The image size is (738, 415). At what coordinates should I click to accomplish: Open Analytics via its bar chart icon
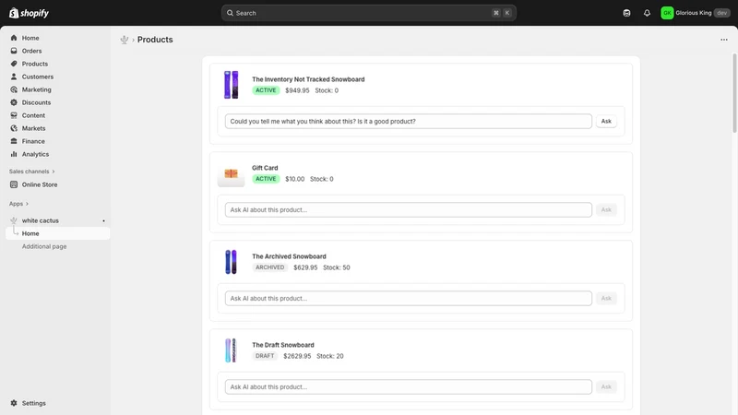point(14,154)
